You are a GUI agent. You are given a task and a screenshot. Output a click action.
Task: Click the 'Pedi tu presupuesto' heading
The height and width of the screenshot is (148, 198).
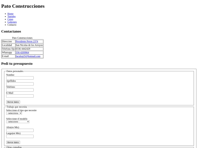(x=17, y=64)
